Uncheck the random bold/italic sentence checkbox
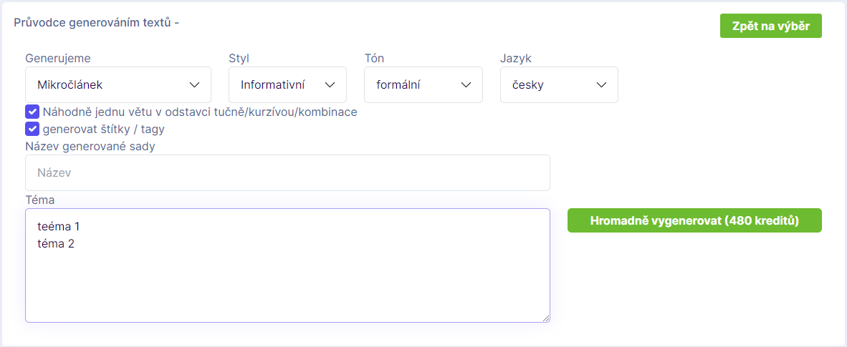 [32, 112]
